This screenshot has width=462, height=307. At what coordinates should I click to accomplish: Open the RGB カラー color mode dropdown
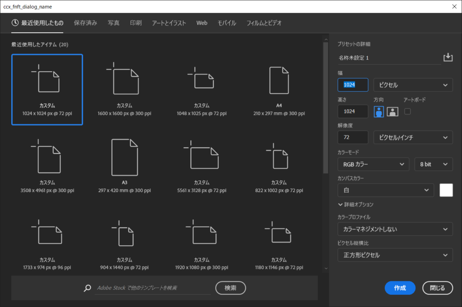tap(373, 164)
